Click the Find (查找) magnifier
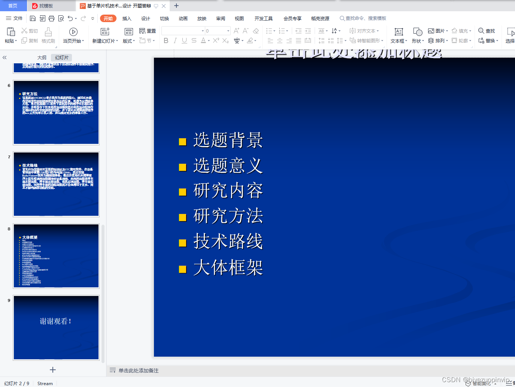Viewport: 515px width, 387px height. tap(487, 31)
